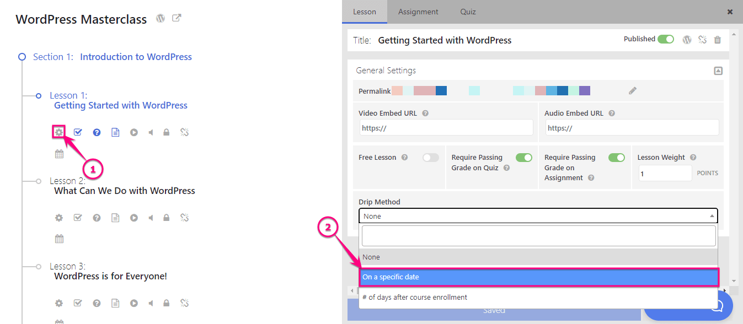Open lesson in WordPress editor from panel header
Viewport: 743px width, 324px height.
pos(687,40)
